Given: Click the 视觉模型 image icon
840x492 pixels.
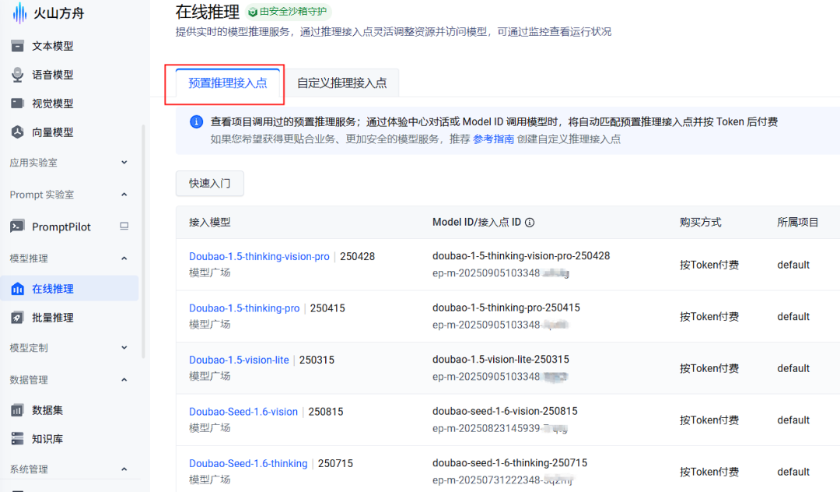Looking at the screenshot, I should (17, 104).
